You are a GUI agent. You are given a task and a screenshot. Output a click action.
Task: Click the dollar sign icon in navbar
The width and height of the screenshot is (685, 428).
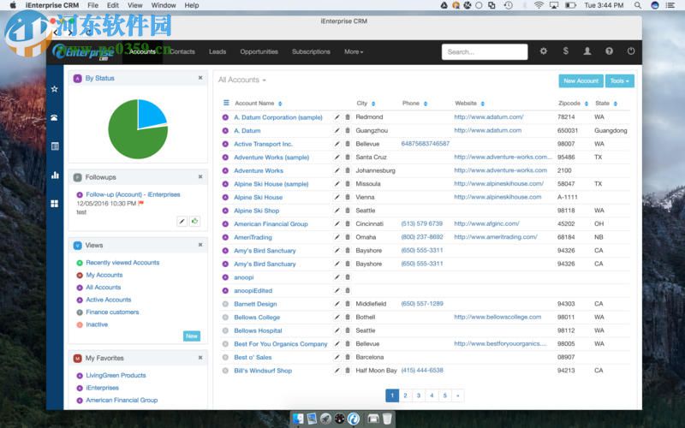click(565, 51)
